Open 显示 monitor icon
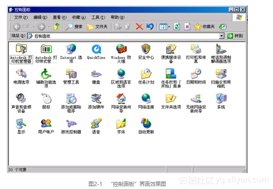This screenshot has height=189, width=273. click(x=21, y=123)
